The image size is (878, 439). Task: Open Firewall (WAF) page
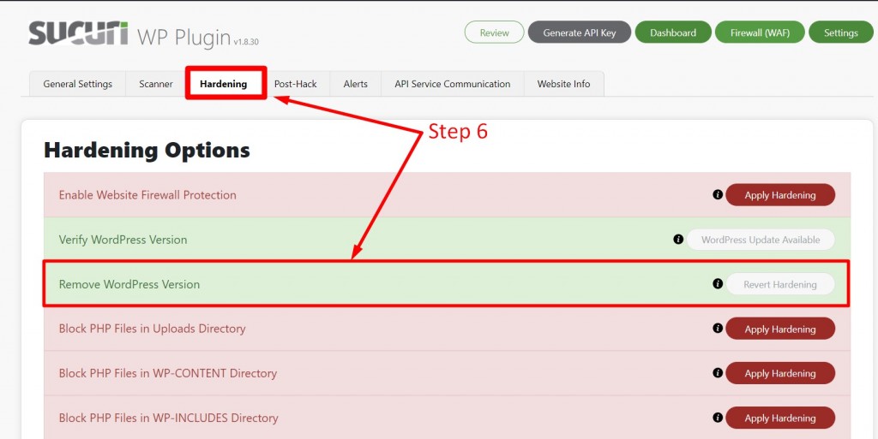click(x=760, y=33)
